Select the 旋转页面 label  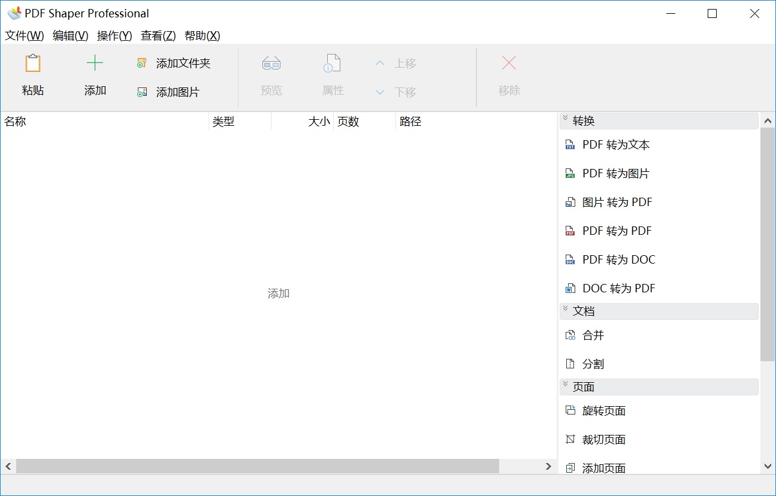604,410
